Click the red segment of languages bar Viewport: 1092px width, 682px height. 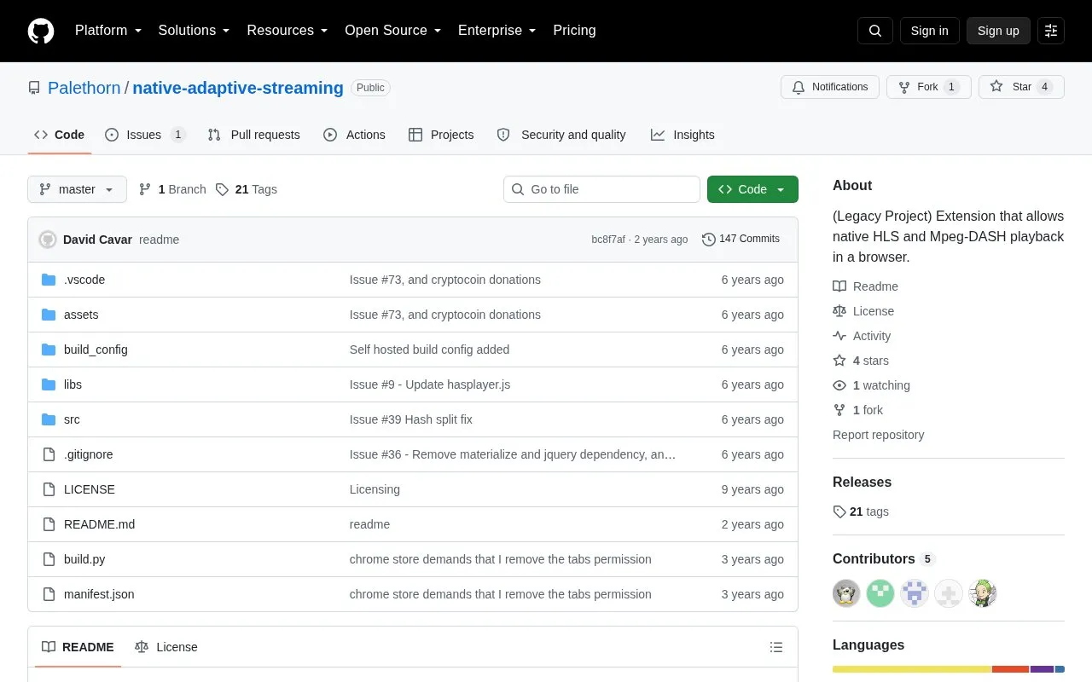pos(1011,669)
